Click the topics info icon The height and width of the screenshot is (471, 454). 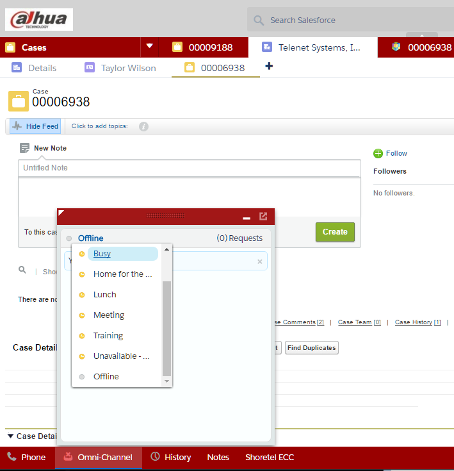click(x=143, y=126)
